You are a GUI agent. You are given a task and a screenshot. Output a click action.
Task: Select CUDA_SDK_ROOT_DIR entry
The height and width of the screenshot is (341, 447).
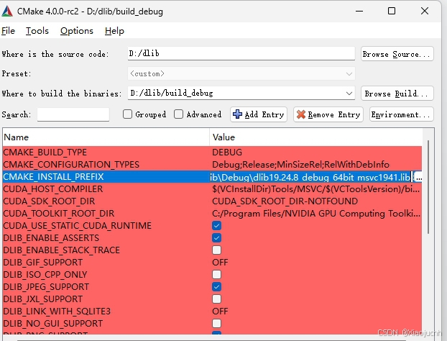point(49,201)
